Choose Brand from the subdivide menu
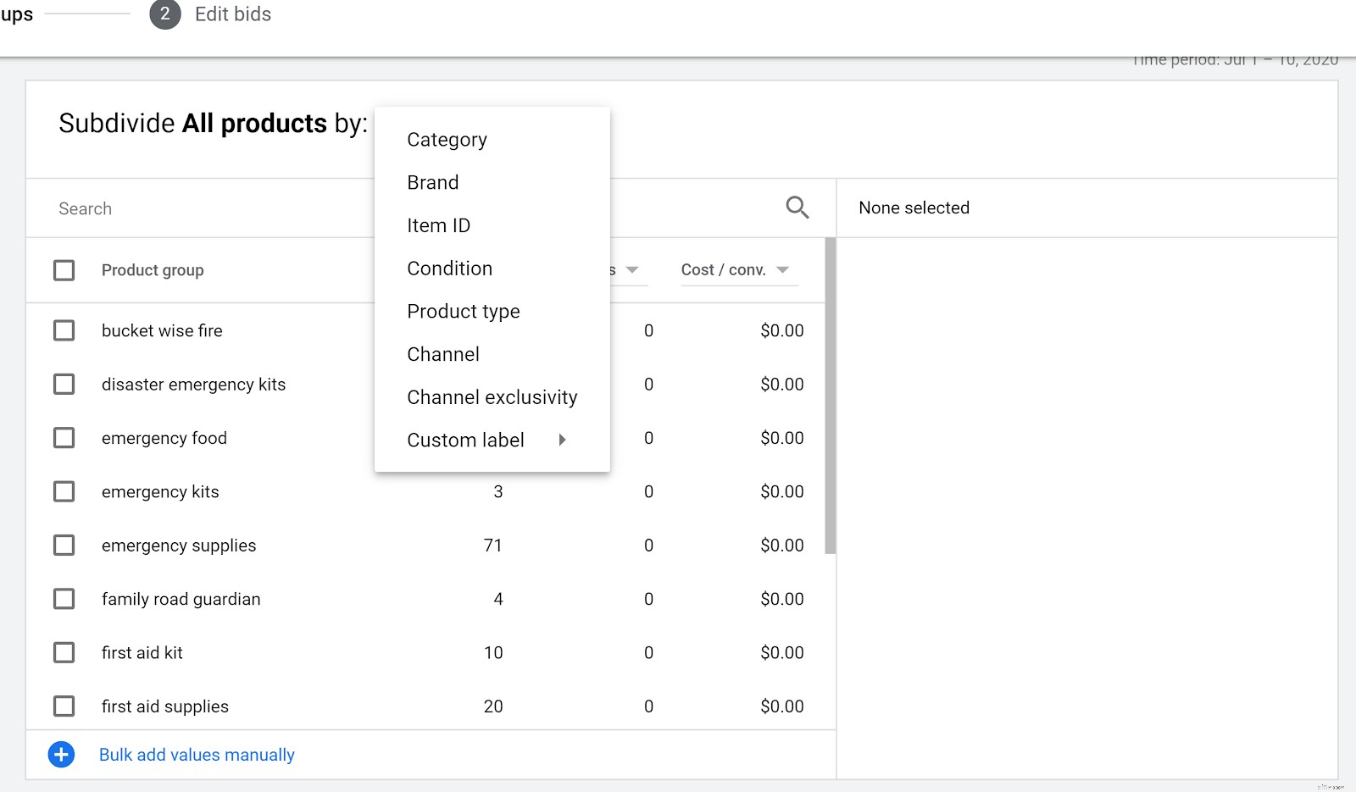Screen dimensions: 1356x792 pos(433,182)
